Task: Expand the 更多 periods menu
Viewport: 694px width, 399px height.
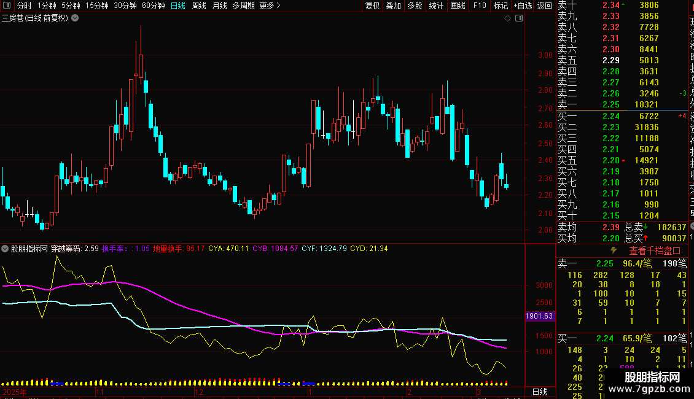Action: click(x=269, y=6)
